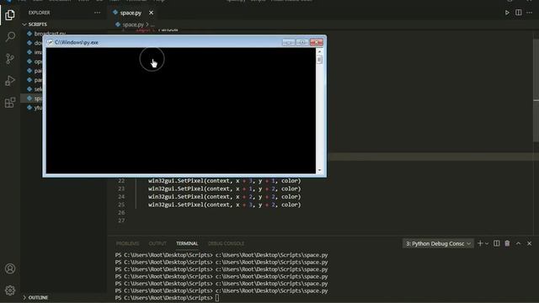Screen dimensions: 539x303
Task: Click the py.exe console scrollbar thumb
Action: click(x=320, y=60)
